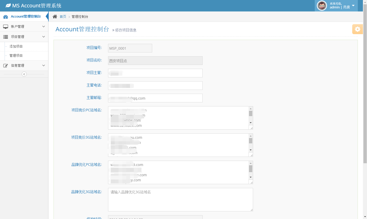Viewport: 367px width, 219px height.
Task: Collapse the 项目管理 menu chevron
Action: (x=44, y=37)
